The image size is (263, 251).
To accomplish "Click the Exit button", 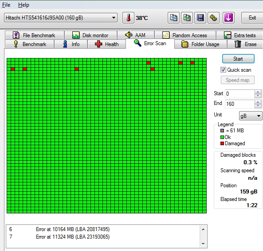I will (x=252, y=18).
